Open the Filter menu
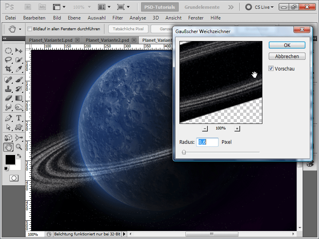The width and height of the screenshot is (319, 239). 118,18
